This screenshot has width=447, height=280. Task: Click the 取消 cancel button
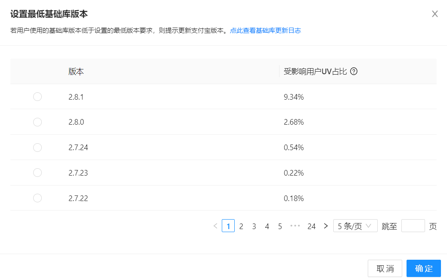(x=385, y=268)
